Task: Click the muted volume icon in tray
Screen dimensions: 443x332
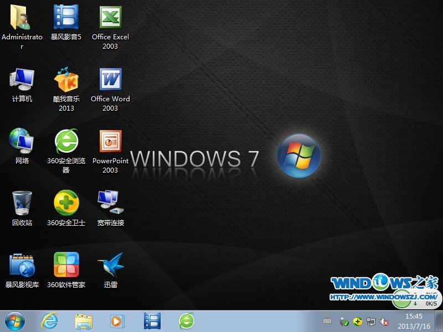Action: tap(384, 321)
